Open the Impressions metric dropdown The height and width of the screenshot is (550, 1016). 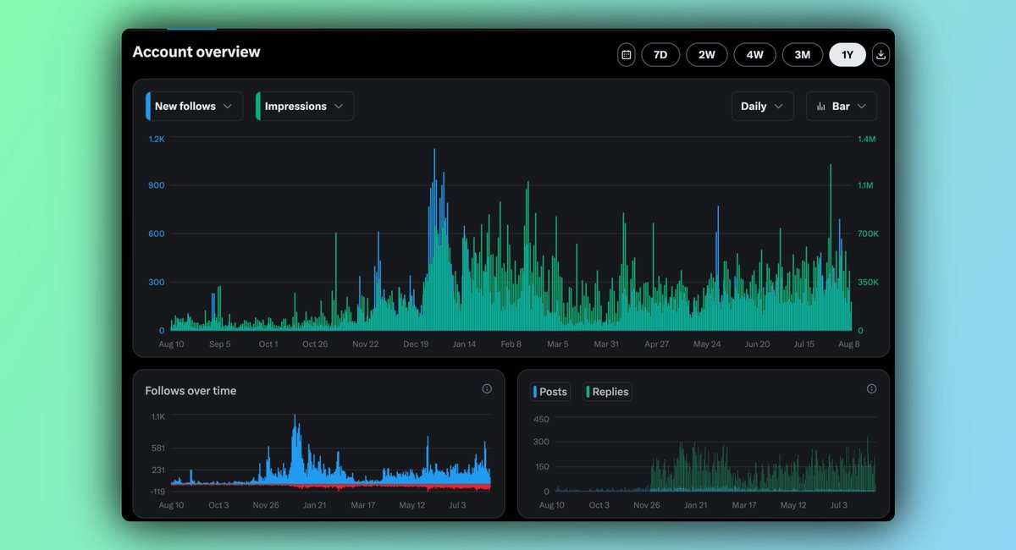[x=305, y=107]
